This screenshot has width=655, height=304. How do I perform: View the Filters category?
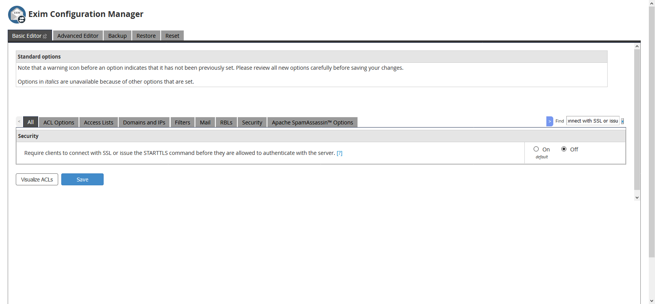pos(183,122)
